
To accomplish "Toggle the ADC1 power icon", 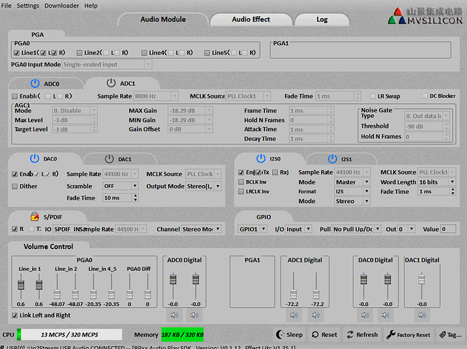I will (111, 83).
